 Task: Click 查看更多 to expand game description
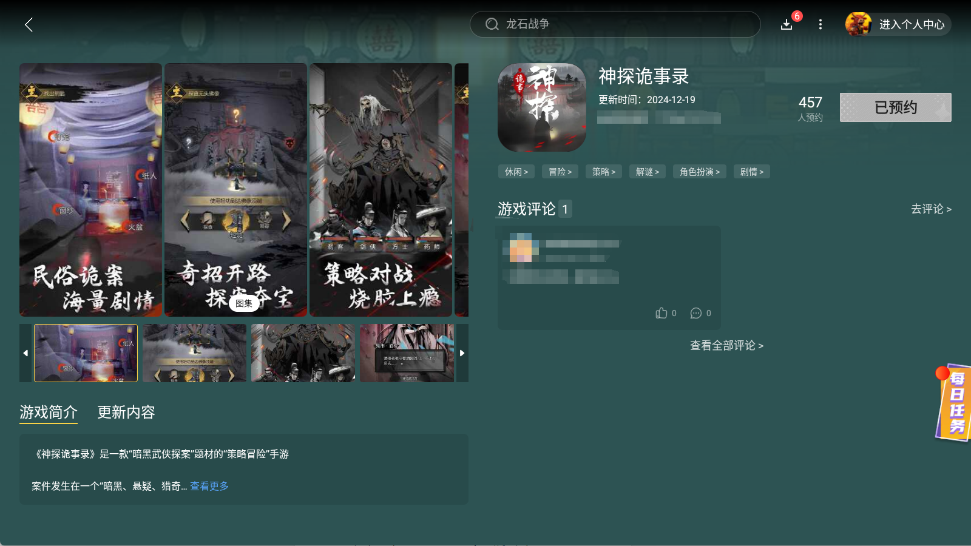(x=209, y=486)
